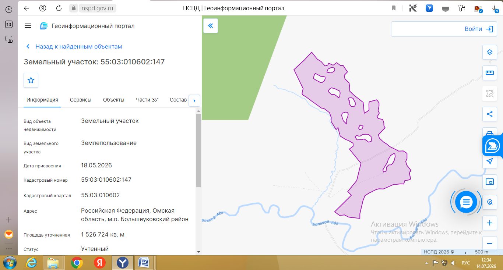503x270 pixels.
Task: Open the overview mini-map tool
Action: pos(490,182)
